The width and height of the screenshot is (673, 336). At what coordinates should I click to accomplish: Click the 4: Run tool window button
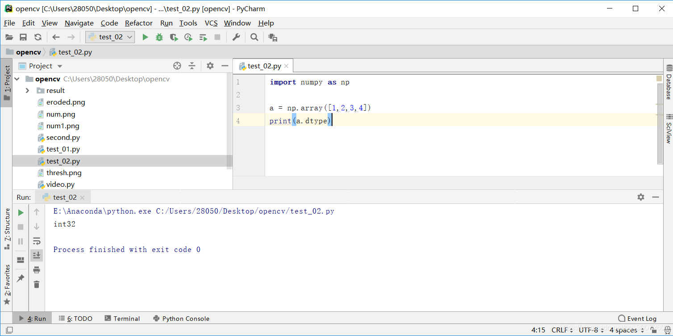(x=32, y=319)
